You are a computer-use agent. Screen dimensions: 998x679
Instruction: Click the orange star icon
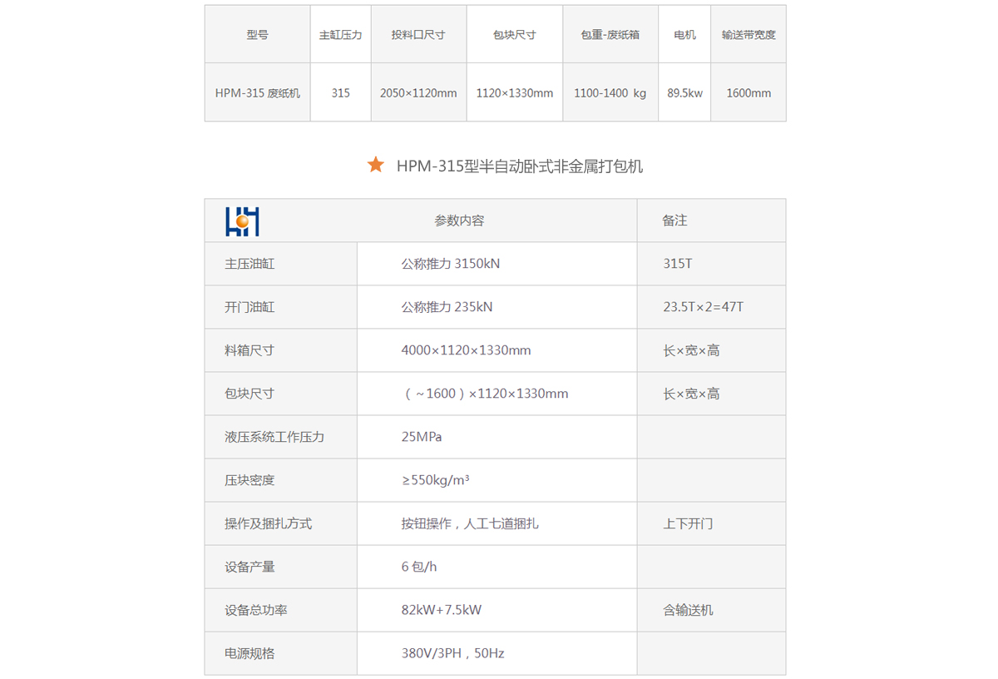click(x=376, y=165)
